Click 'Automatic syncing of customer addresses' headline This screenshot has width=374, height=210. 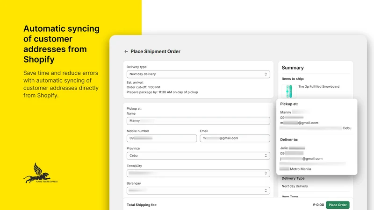(x=61, y=44)
